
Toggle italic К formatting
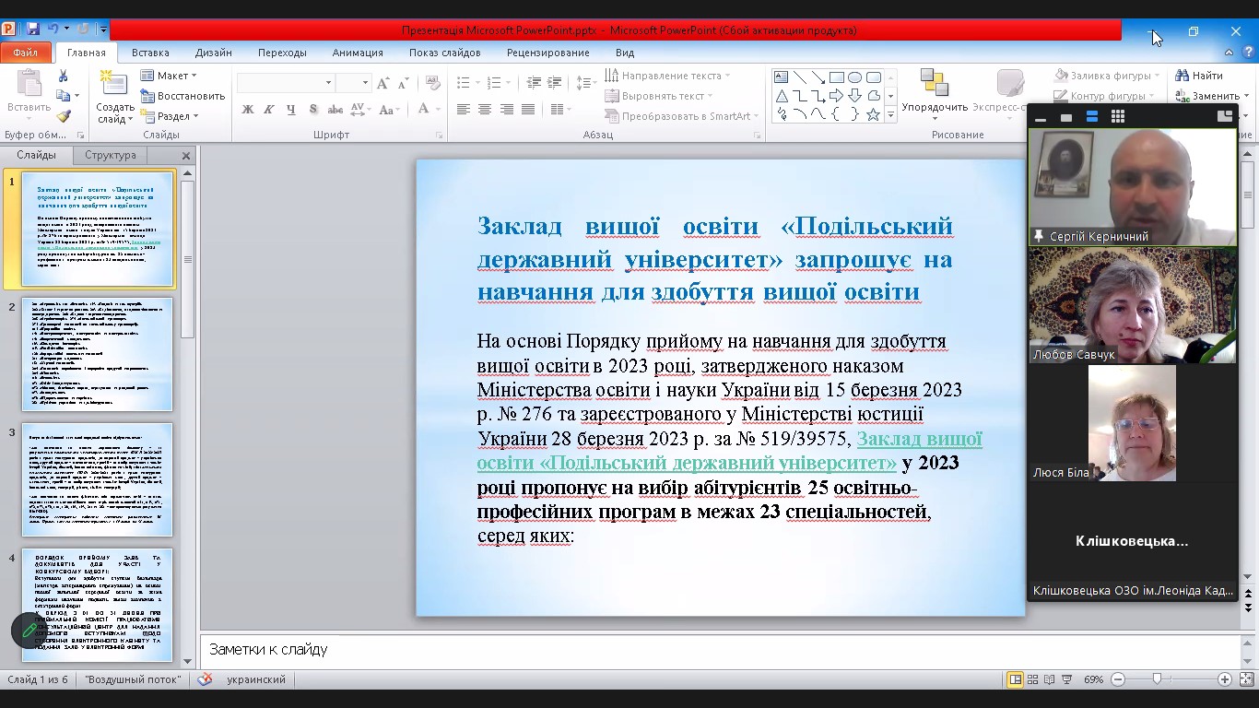pyautogui.click(x=269, y=110)
